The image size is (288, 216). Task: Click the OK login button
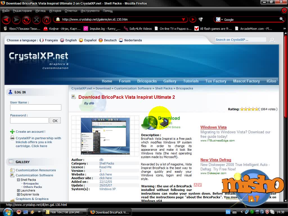click(55, 121)
